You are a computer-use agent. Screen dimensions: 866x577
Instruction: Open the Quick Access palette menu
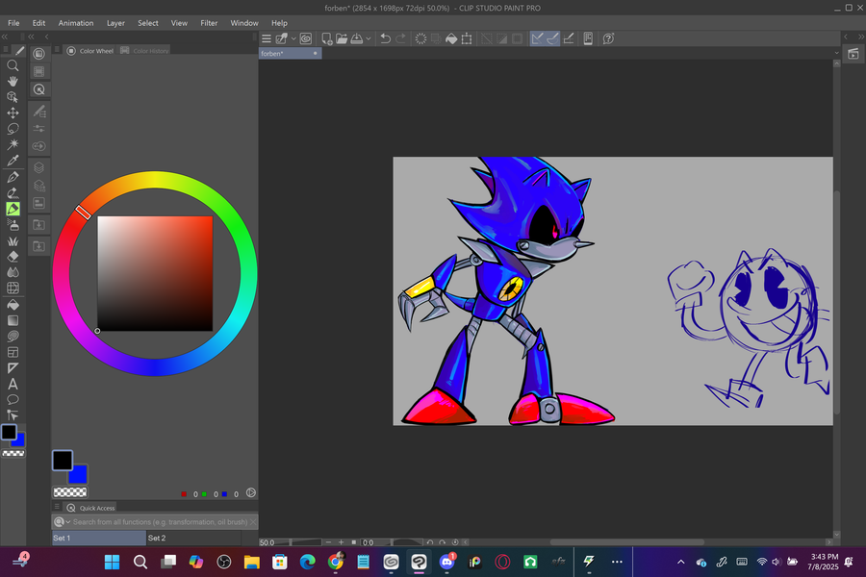[57, 507]
